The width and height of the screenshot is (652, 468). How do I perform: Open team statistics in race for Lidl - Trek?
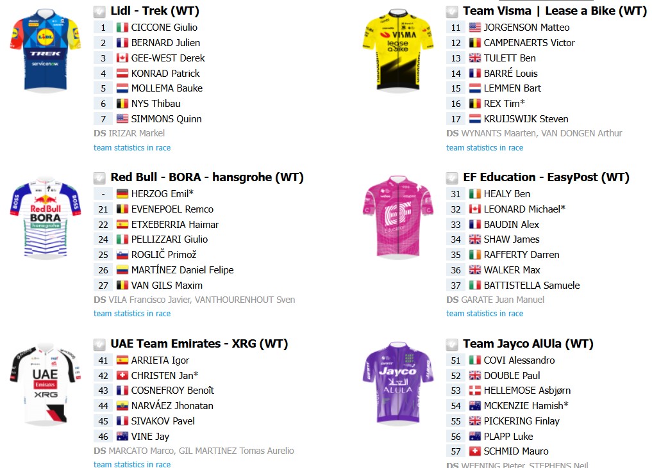[132, 148]
